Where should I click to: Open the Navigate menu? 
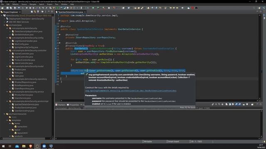click(x=33, y=4)
